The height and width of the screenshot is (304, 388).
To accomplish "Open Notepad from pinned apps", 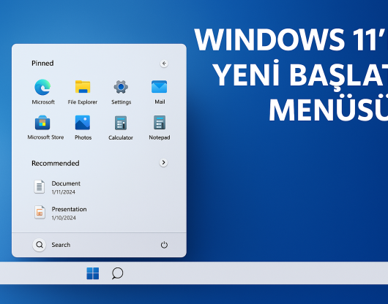I will pyautogui.click(x=160, y=123).
